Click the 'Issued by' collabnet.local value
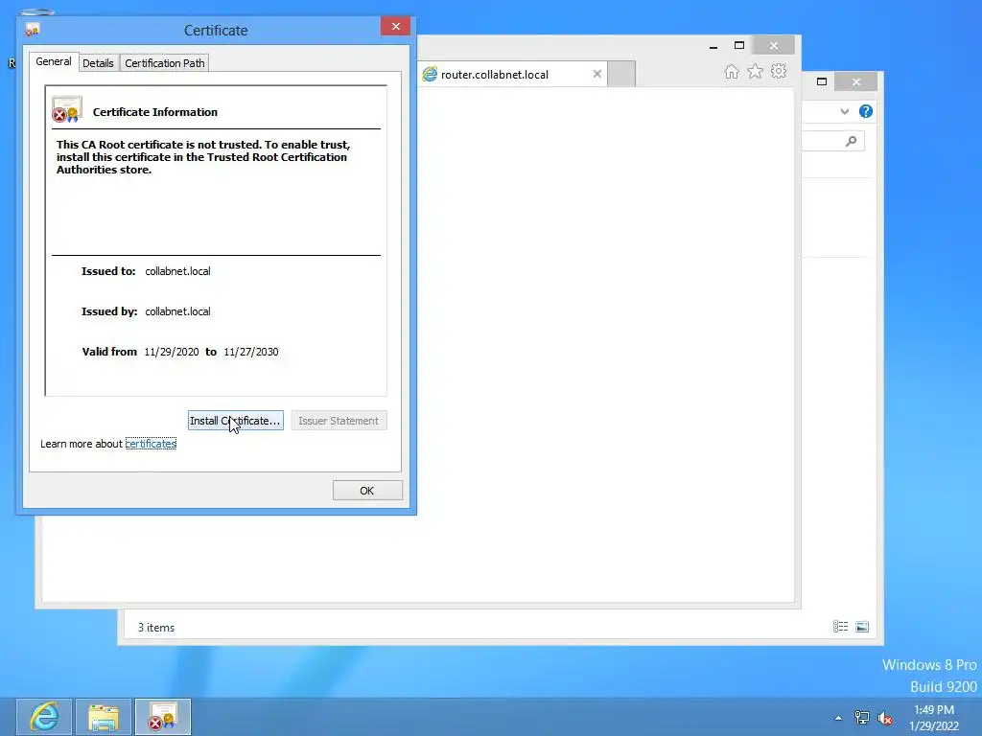 [177, 311]
